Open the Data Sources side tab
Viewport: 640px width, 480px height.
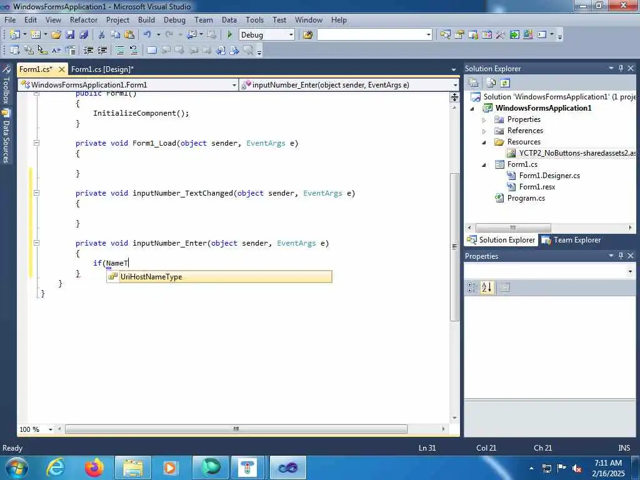[x=6, y=136]
